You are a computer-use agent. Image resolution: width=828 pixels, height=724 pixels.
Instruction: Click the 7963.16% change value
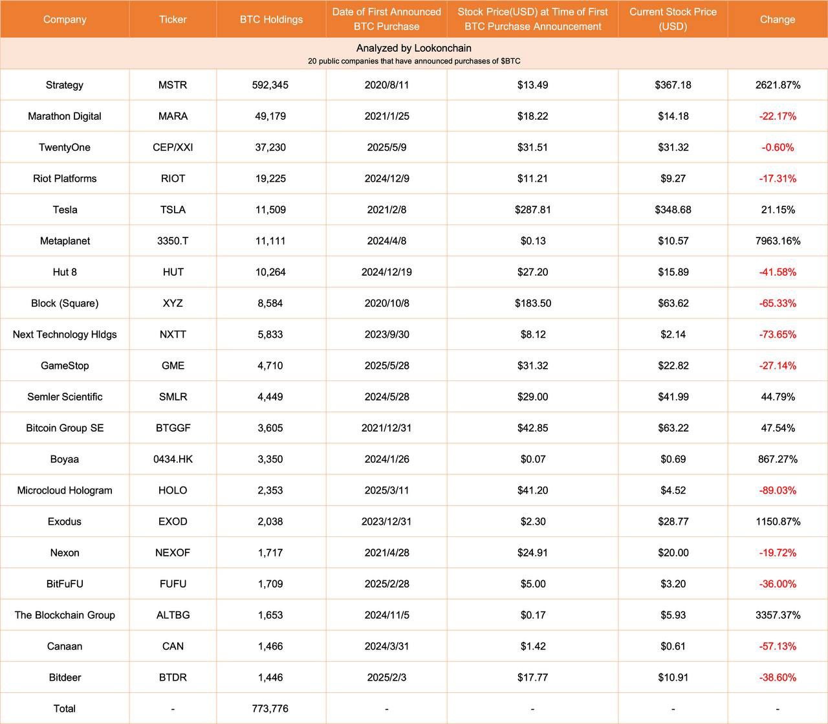click(778, 241)
